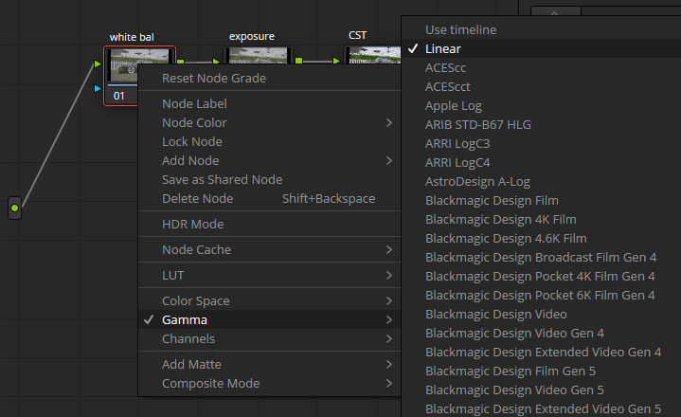Image resolution: width=681 pixels, height=417 pixels.
Task: Click the green RGB input triangle on white bal node
Action: click(x=98, y=64)
